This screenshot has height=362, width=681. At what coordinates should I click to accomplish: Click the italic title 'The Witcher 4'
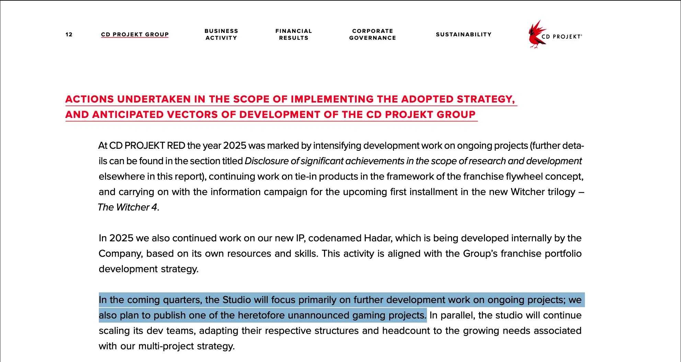tap(128, 207)
